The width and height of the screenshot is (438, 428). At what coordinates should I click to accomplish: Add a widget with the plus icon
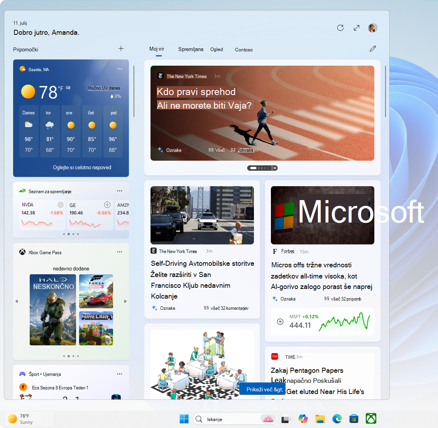(121, 49)
